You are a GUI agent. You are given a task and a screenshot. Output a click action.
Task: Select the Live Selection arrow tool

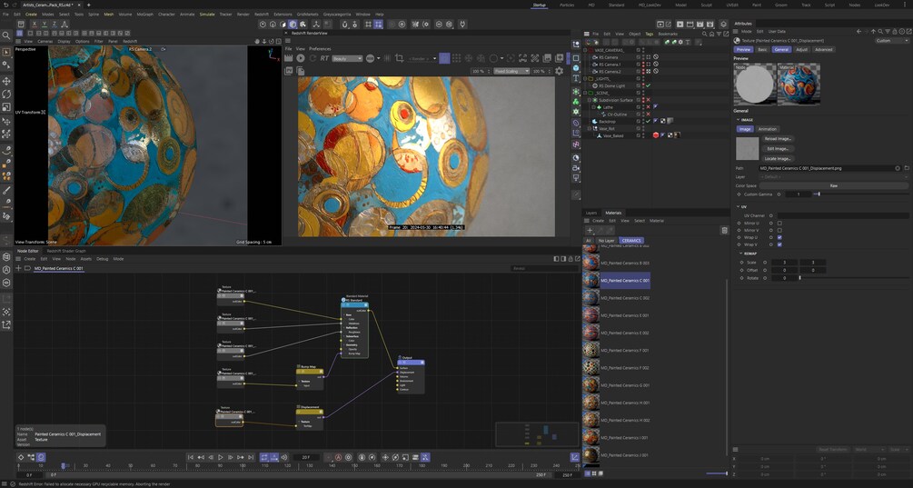click(x=6, y=52)
